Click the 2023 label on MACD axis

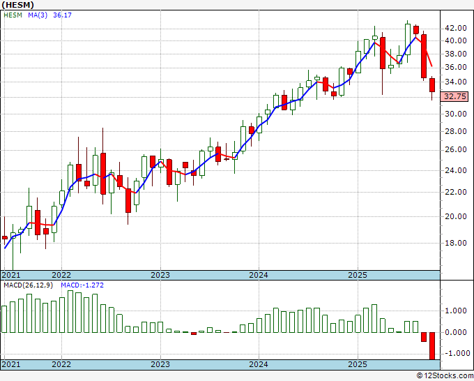pyautogui.click(x=160, y=364)
